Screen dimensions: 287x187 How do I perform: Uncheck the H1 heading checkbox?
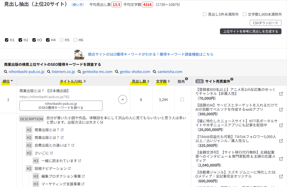tap(7, 40)
